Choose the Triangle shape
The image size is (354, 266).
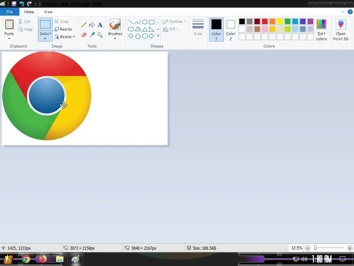[x=145, y=29]
